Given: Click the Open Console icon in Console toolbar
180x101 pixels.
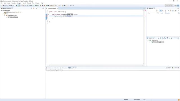Looking at the screenshot, I should point(172,68).
